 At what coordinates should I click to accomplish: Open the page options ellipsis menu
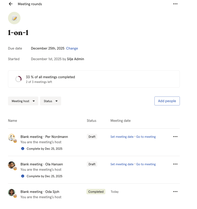(175, 4)
